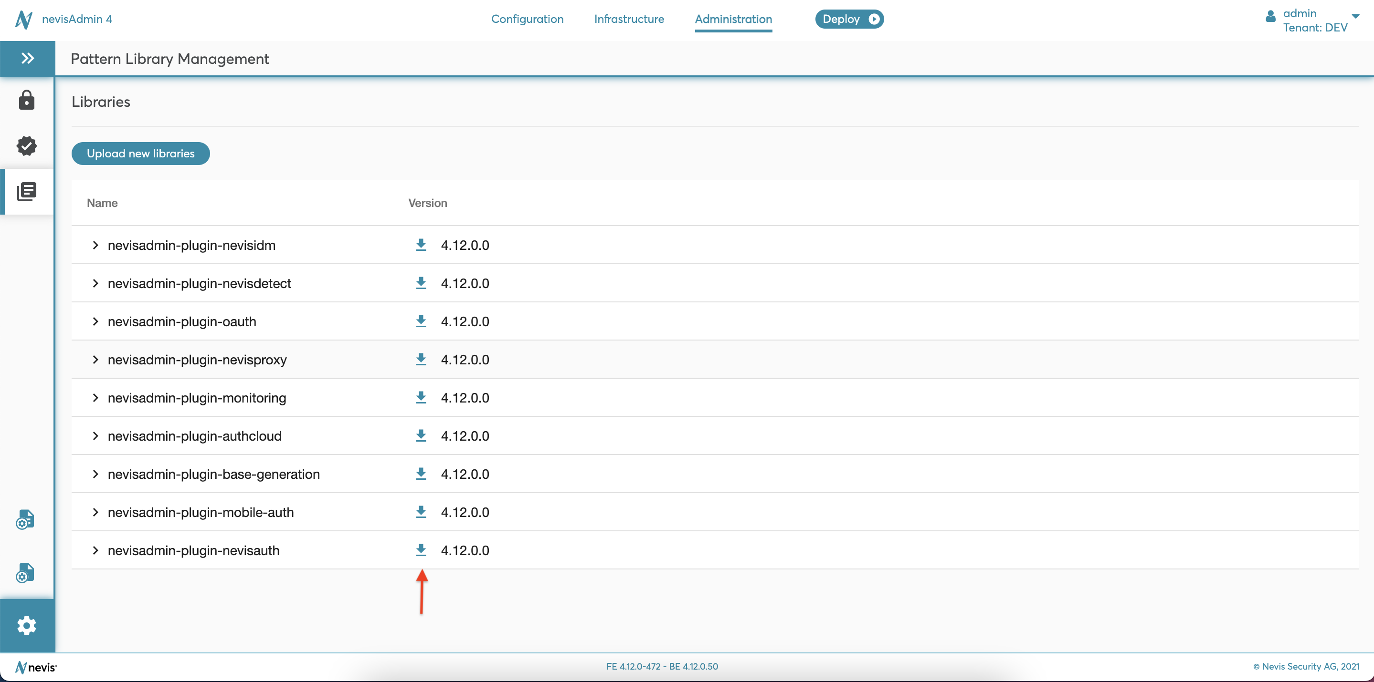Click the Deploy button
This screenshot has height=682, width=1374.
tap(849, 19)
